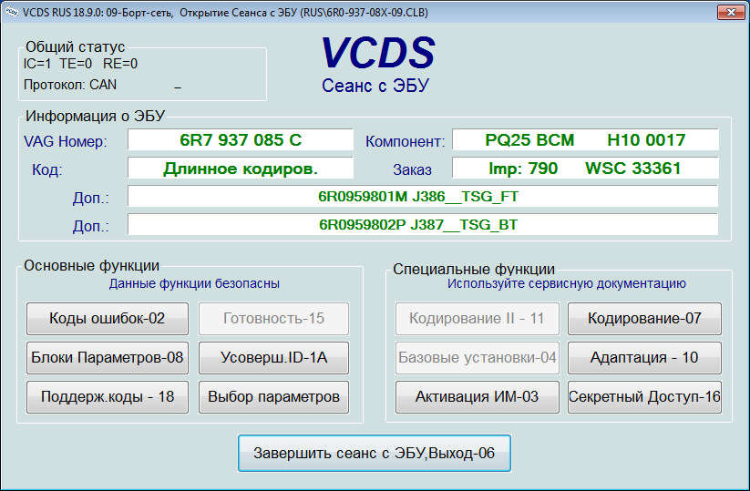Select Доп. field 6R0959802P J387__TSG_BT
The height and width of the screenshot is (491, 750).
[x=423, y=225]
